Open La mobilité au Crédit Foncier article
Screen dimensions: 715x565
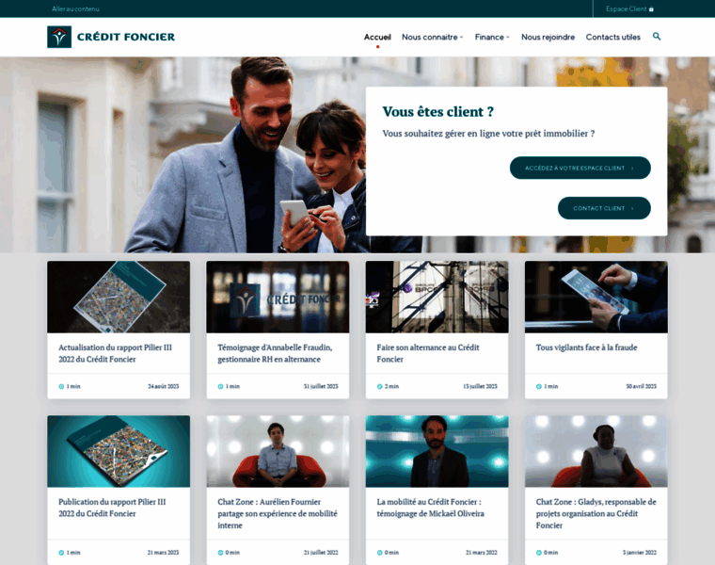point(430,508)
